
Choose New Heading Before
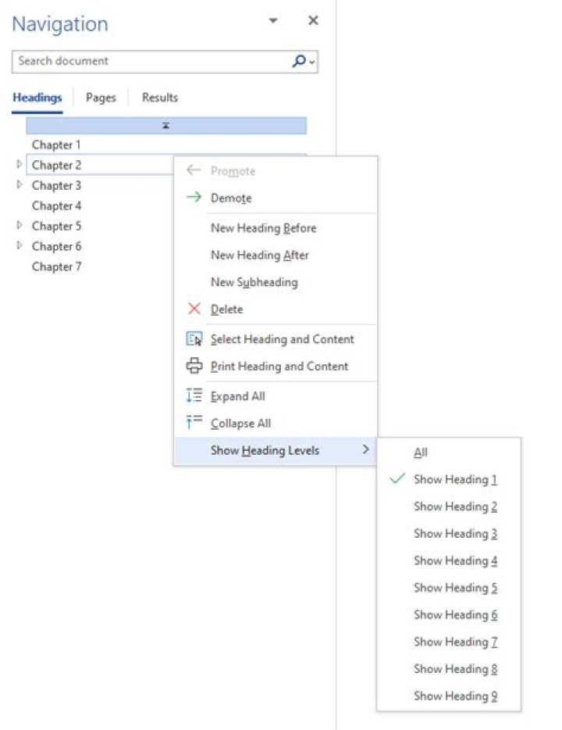pyautogui.click(x=263, y=228)
